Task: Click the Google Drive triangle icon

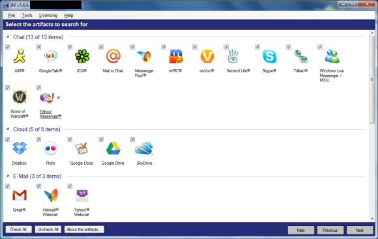Action: (x=113, y=148)
